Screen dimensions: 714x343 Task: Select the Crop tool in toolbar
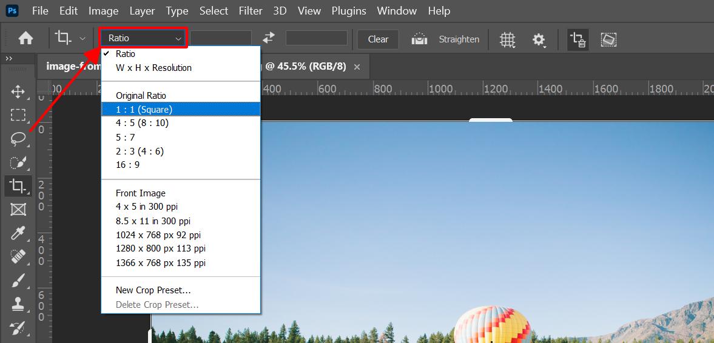tap(18, 185)
